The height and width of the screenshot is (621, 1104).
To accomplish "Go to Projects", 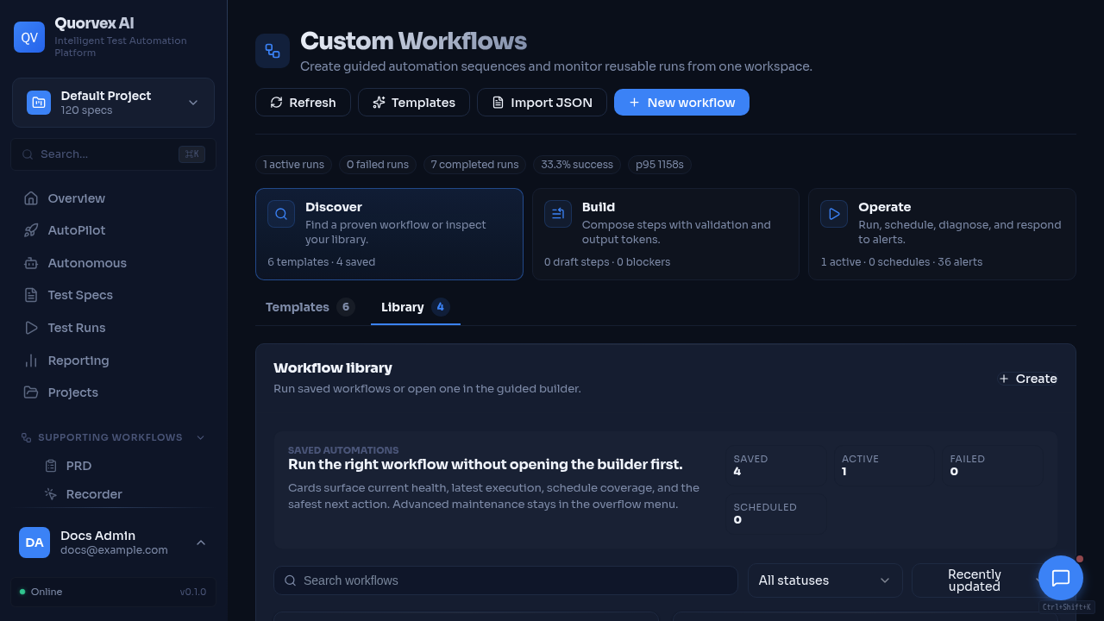I will (113, 392).
